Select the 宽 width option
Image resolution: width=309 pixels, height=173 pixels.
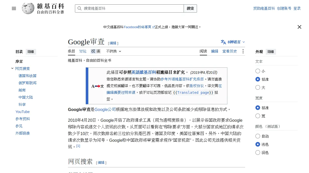pyautogui.click(x=258, y=116)
